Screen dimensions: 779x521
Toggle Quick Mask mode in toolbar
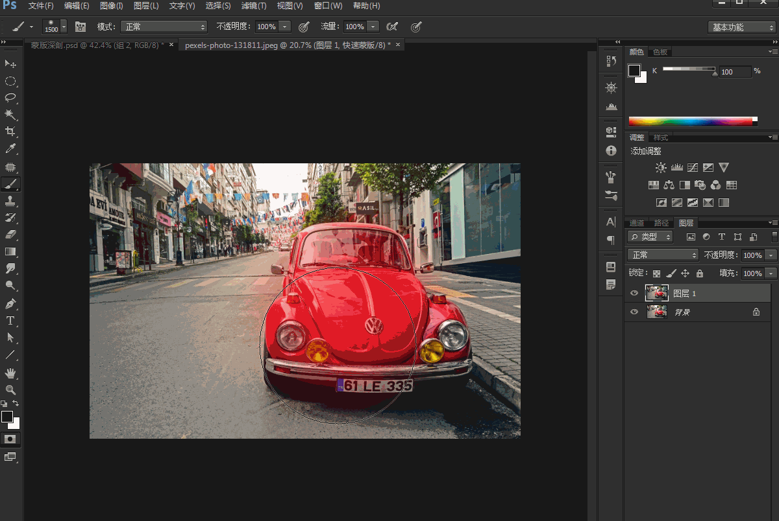(10, 439)
